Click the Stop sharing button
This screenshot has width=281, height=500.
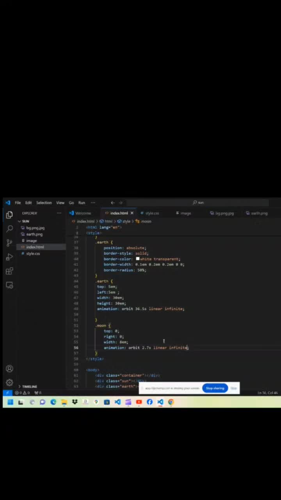[215, 388]
